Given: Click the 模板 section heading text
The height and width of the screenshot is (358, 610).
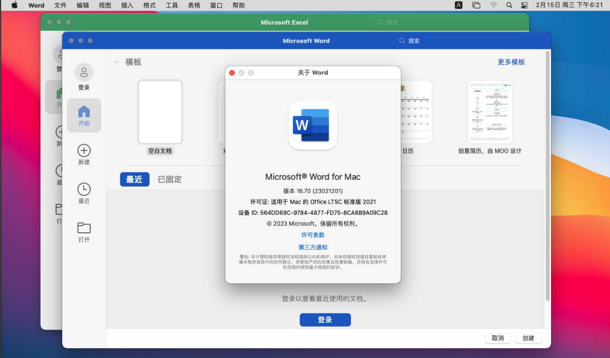Looking at the screenshot, I should [x=133, y=62].
